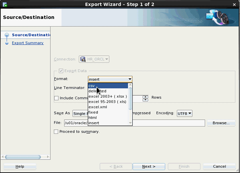The image size is (240, 173).
Task: Cancel the export wizard
Action: coord(219,167)
